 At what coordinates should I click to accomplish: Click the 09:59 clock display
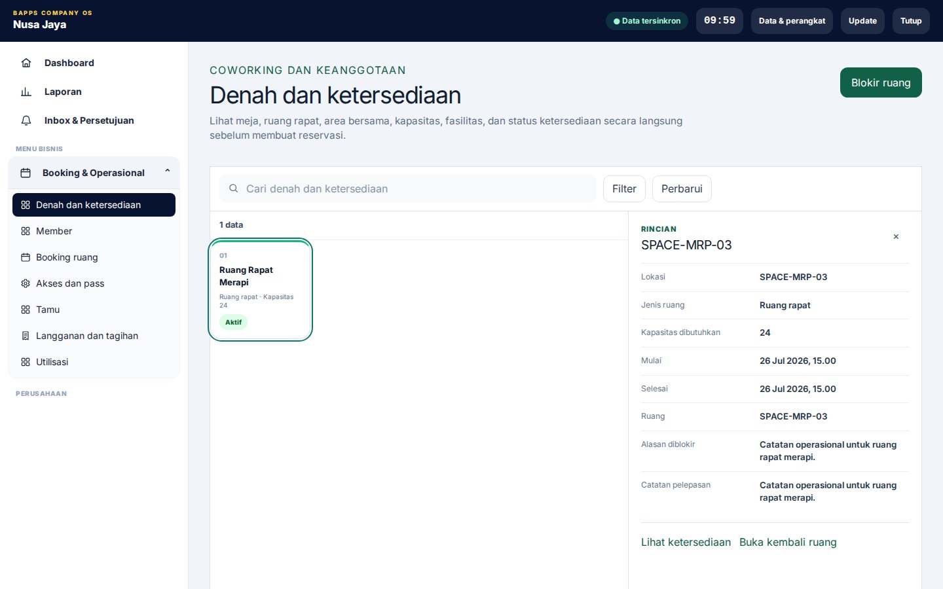pos(720,21)
